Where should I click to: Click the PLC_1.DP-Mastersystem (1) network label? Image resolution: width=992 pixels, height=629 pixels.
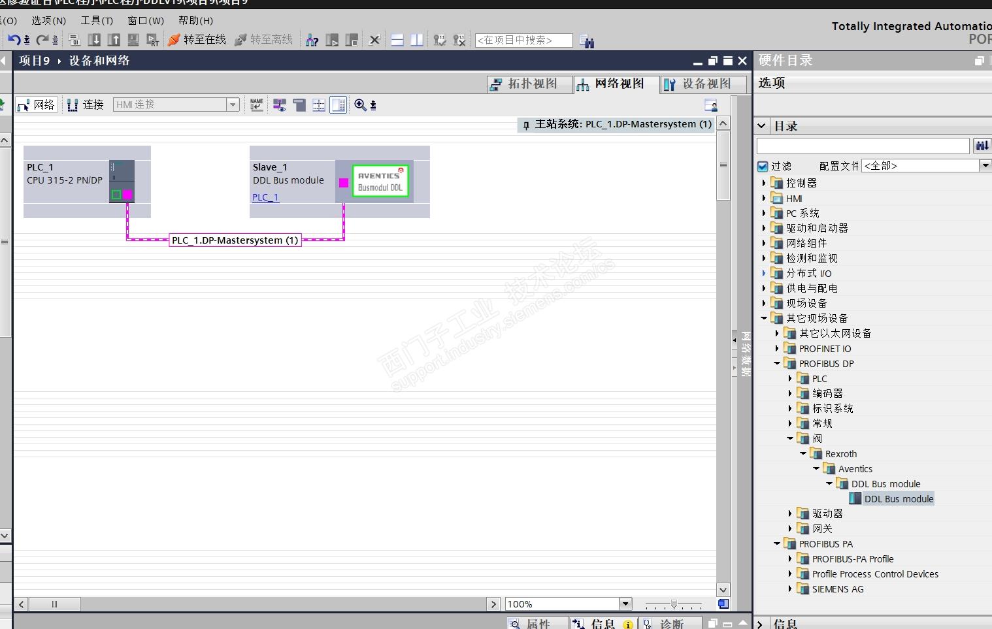(x=235, y=240)
